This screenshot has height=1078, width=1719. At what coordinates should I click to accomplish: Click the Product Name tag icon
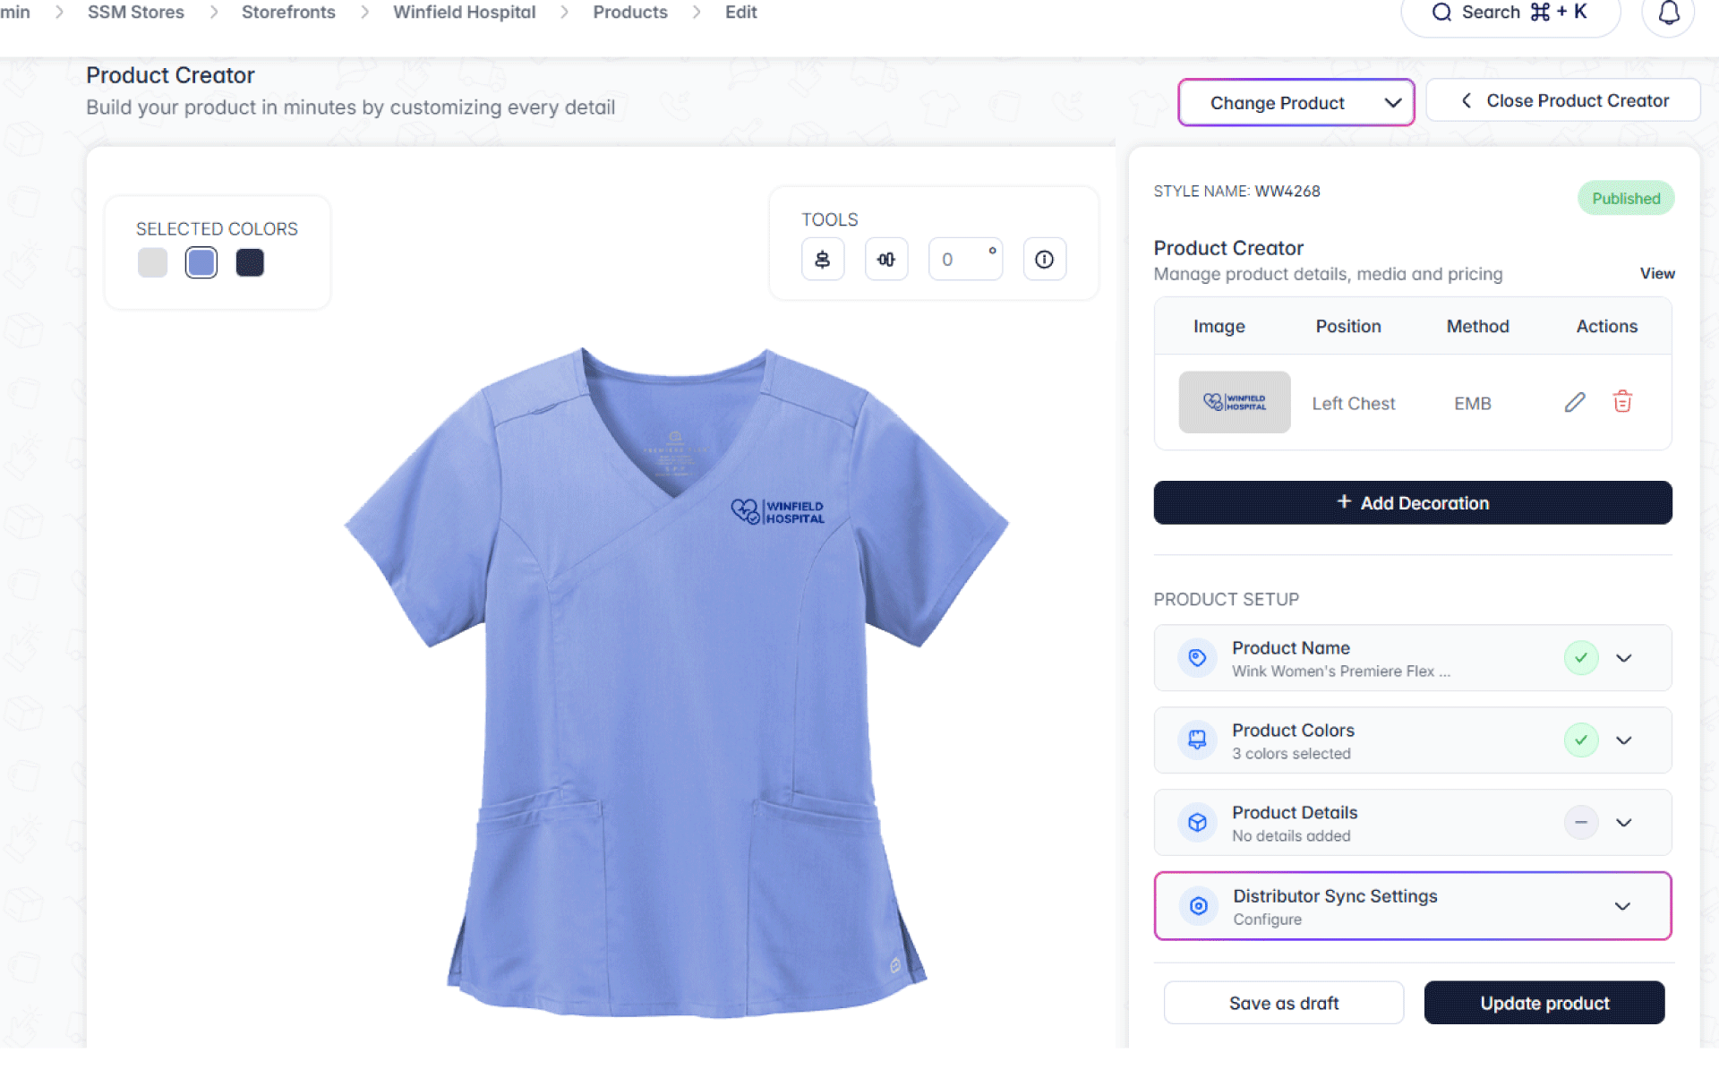pos(1197,658)
